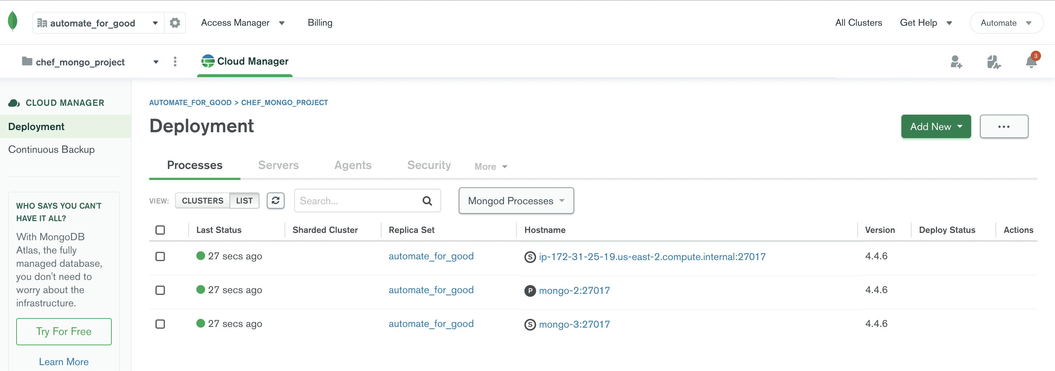
Task: Check the ip-172-31-25-19 process row checkbox
Action: click(x=160, y=256)
